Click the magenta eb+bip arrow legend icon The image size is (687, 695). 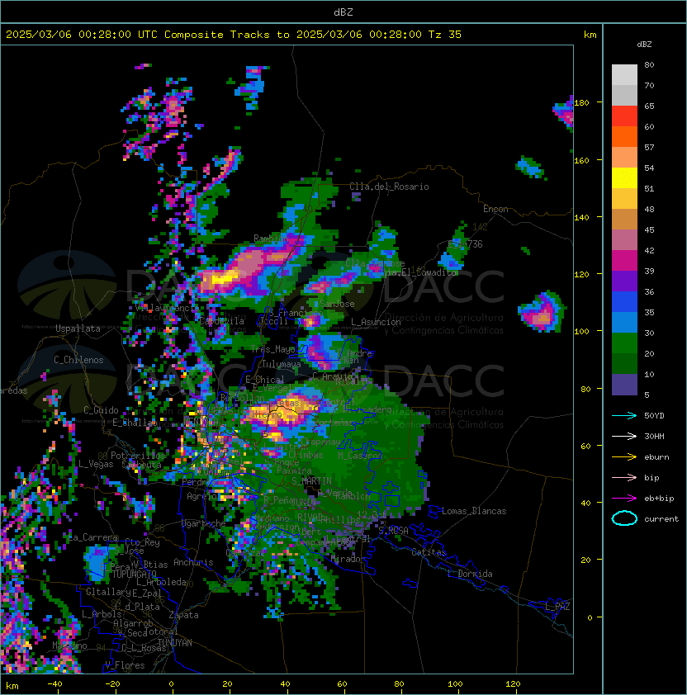[624, 499]
